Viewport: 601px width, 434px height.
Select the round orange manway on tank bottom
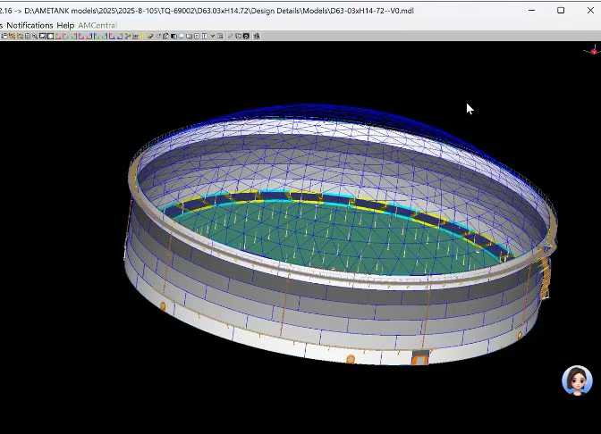351,359
